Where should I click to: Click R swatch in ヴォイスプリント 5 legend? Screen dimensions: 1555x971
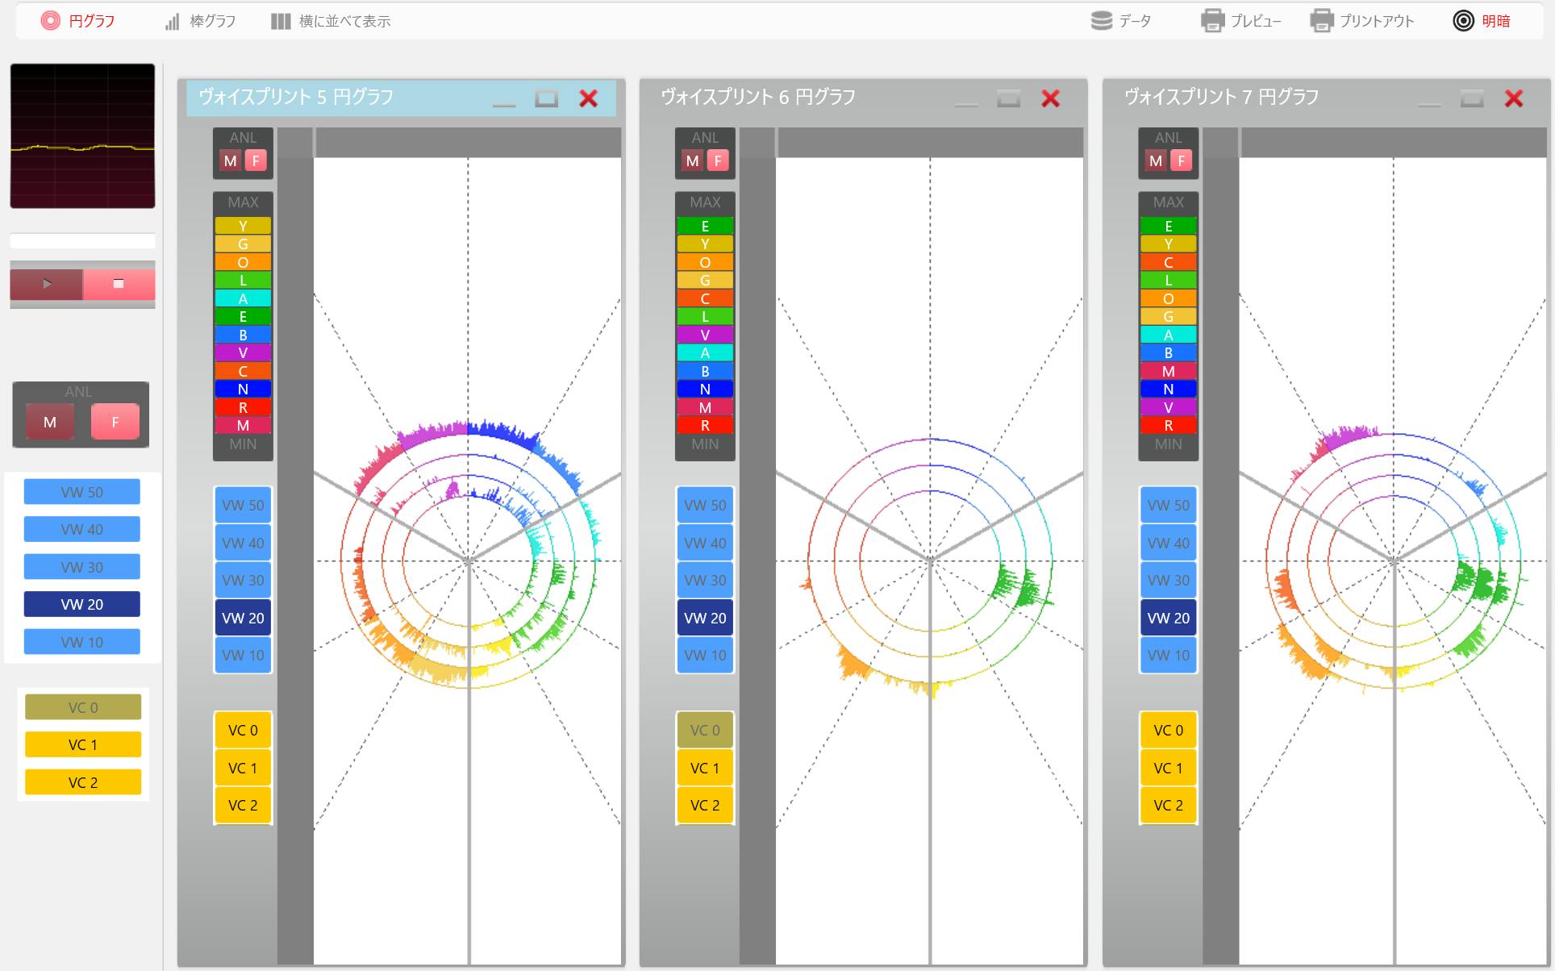point(243,407)
